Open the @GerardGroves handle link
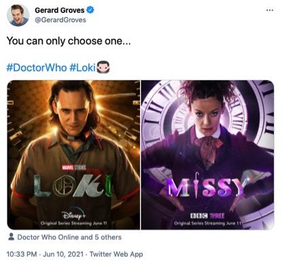The height and width of the screenshot is (263, 282). (x=60, y=20)
